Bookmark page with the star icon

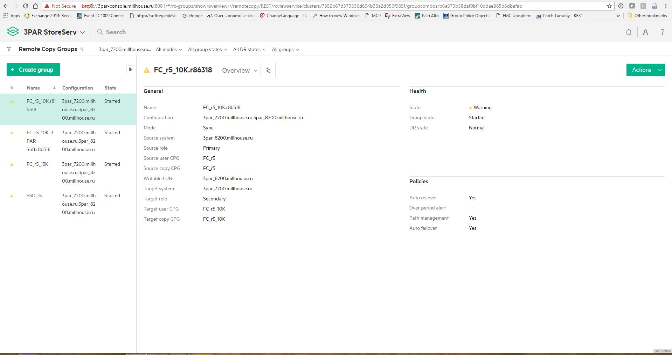(609, 6)
